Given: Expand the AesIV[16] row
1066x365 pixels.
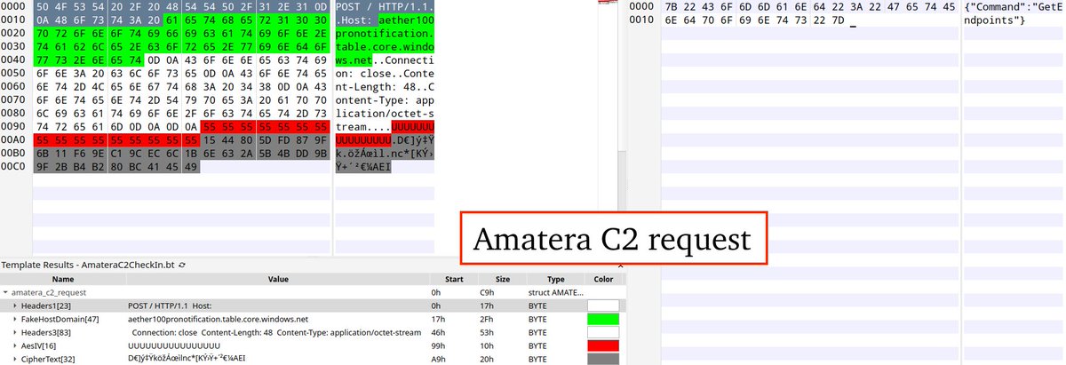Looking at the screenshot, I should [15, 345].
